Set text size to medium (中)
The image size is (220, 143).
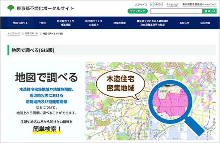pyautogui.click(x=156, y=4)
